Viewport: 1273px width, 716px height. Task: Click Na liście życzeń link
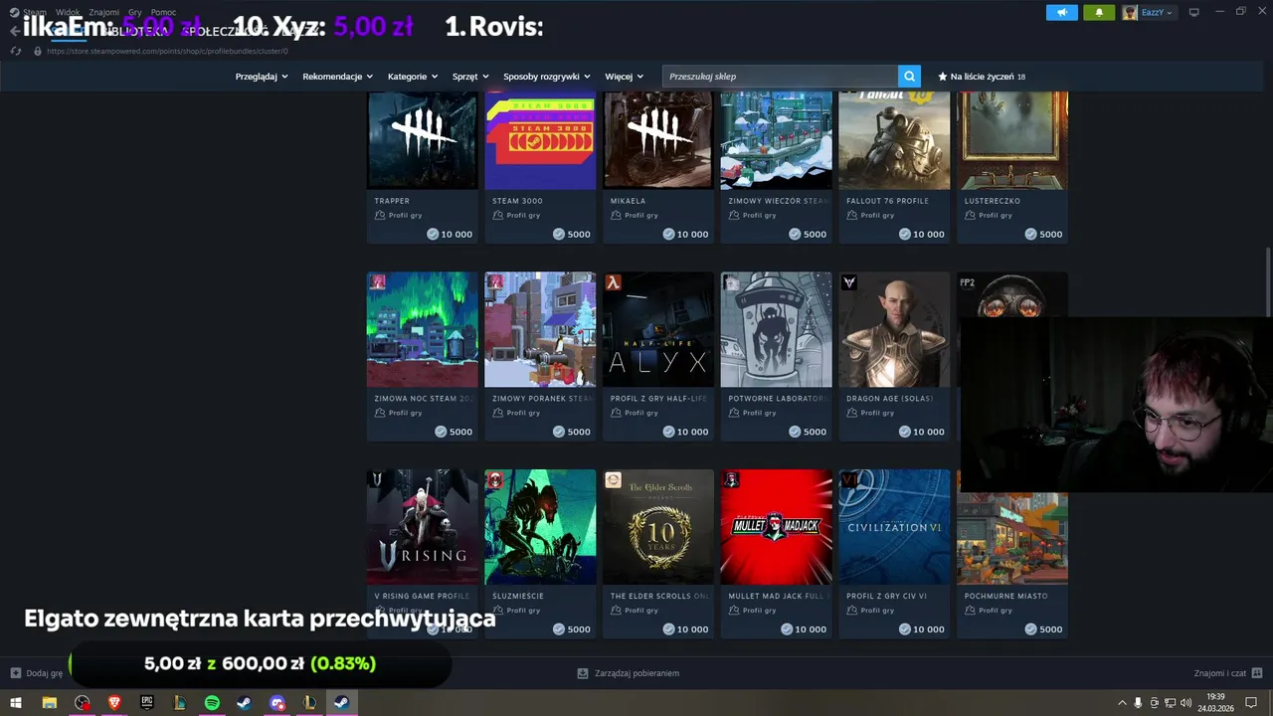tap(982, 76)
